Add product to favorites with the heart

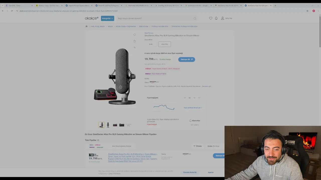[134, 35]
